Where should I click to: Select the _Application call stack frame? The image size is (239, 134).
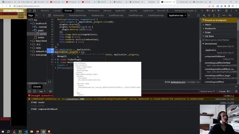[219, 51]
